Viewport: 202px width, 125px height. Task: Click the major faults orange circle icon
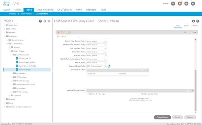point(62,32)
